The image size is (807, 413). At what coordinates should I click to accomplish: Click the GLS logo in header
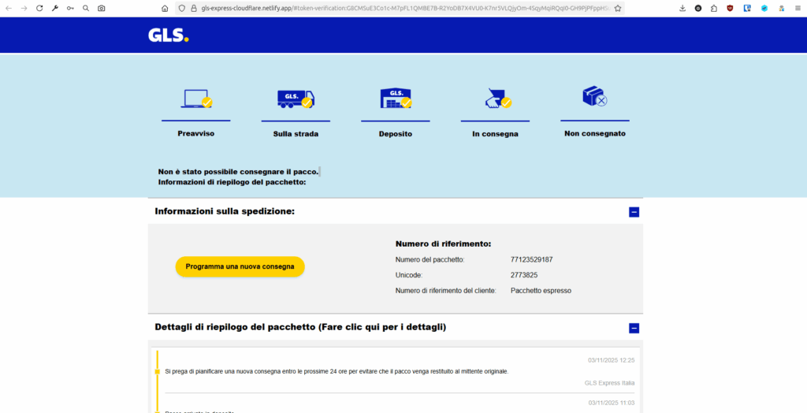[x=168, y=35]
